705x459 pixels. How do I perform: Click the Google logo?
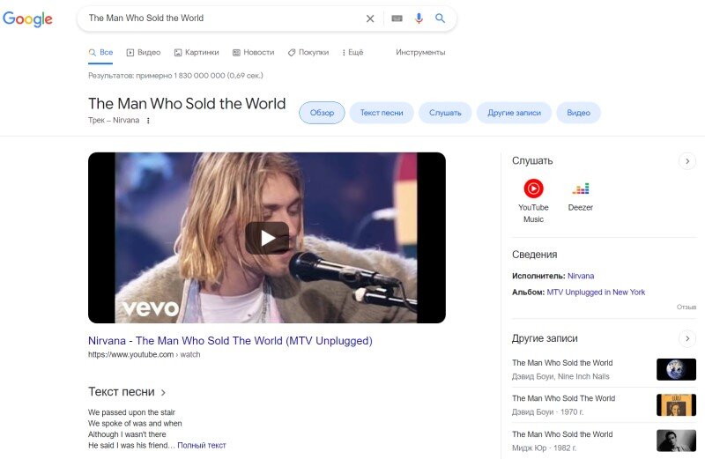click(x=27, y=19)
